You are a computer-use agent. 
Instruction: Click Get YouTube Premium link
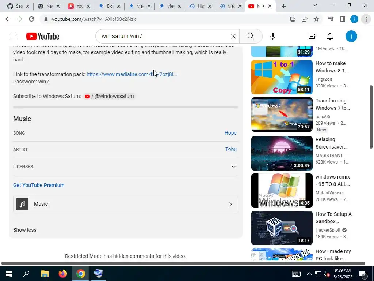(x=39, y=185)
